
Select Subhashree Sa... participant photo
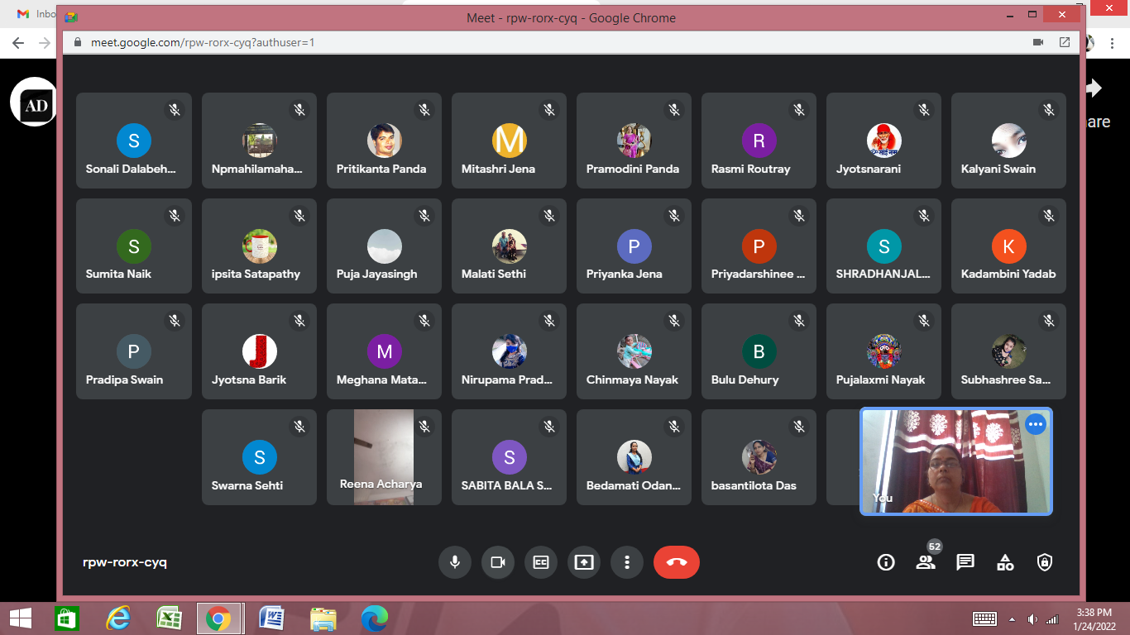[x=1008, y=352]
